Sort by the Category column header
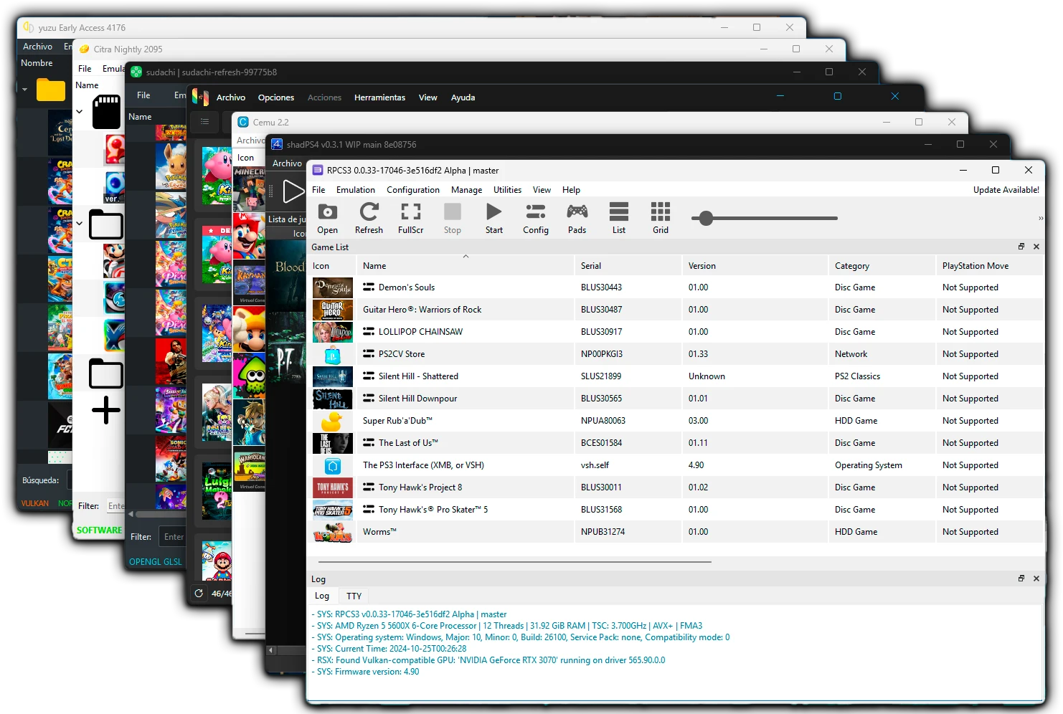1063x714 pixels. click(x=882, y=266)
